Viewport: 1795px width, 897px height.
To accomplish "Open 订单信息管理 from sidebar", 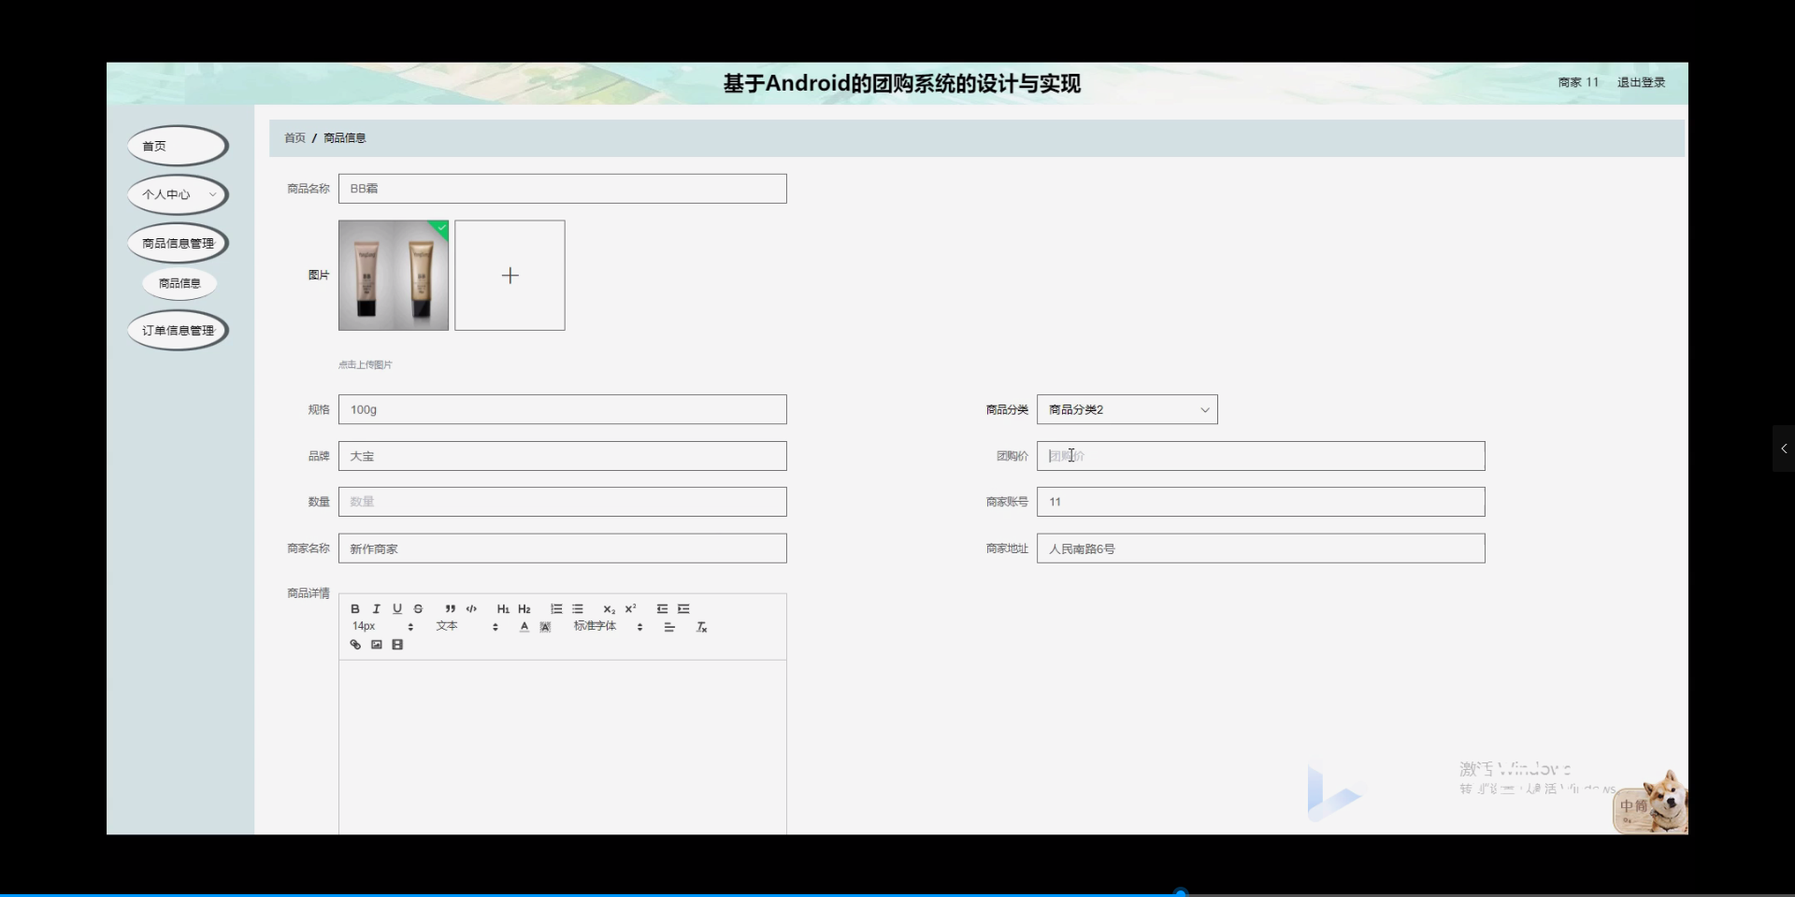I will click(178, 329).
